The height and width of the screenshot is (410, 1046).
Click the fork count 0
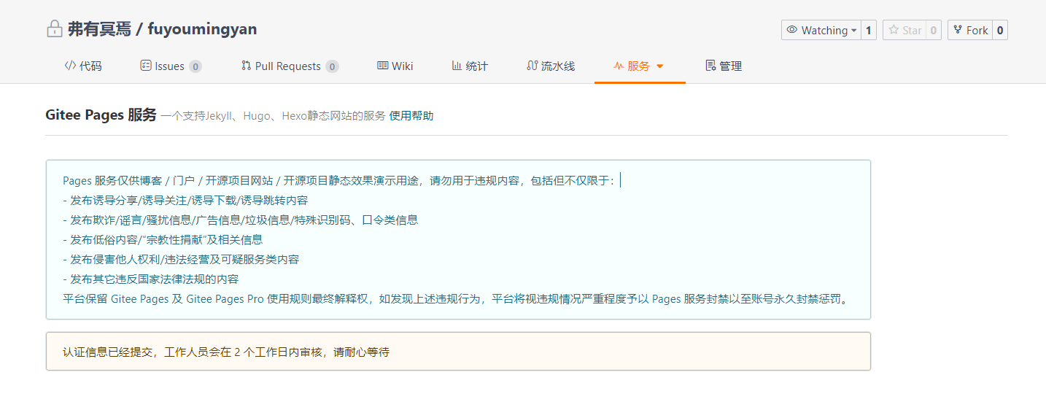point(999,30)
